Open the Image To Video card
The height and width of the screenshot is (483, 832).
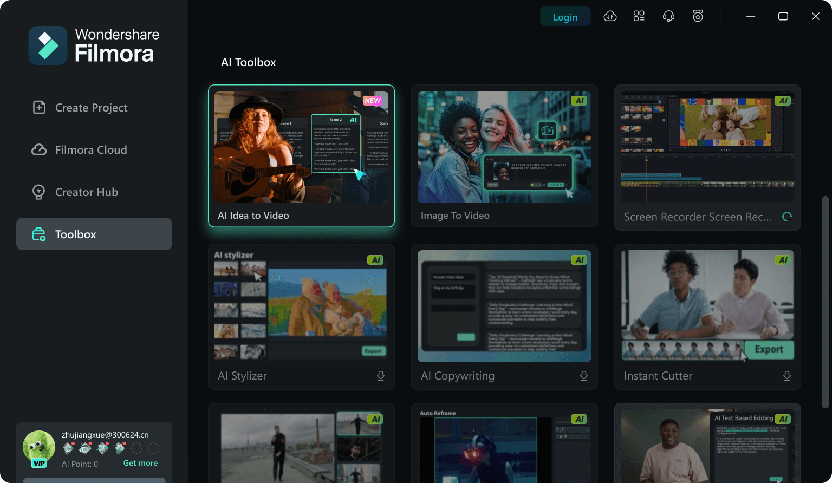pyautogui.click(x=504, y=156)
